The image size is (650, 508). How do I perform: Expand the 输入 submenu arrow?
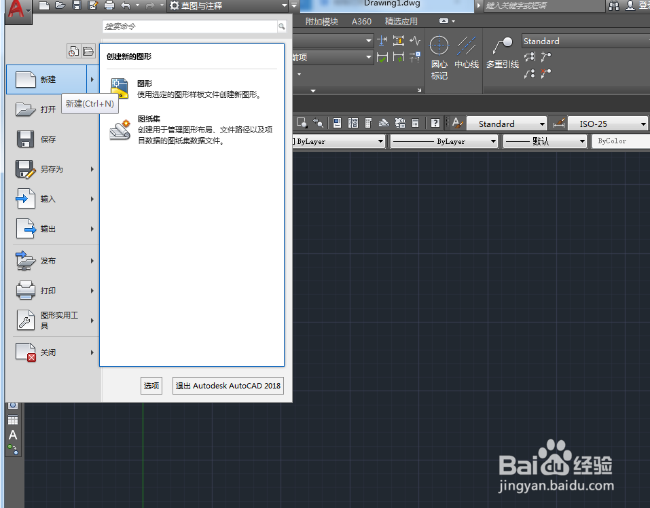92,199
